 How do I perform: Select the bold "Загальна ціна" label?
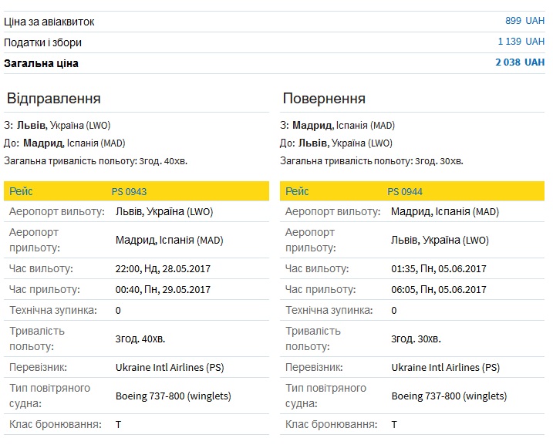point(41,63)
